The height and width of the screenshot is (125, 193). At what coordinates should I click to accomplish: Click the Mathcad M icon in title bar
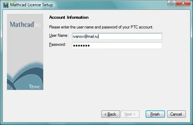6,5
